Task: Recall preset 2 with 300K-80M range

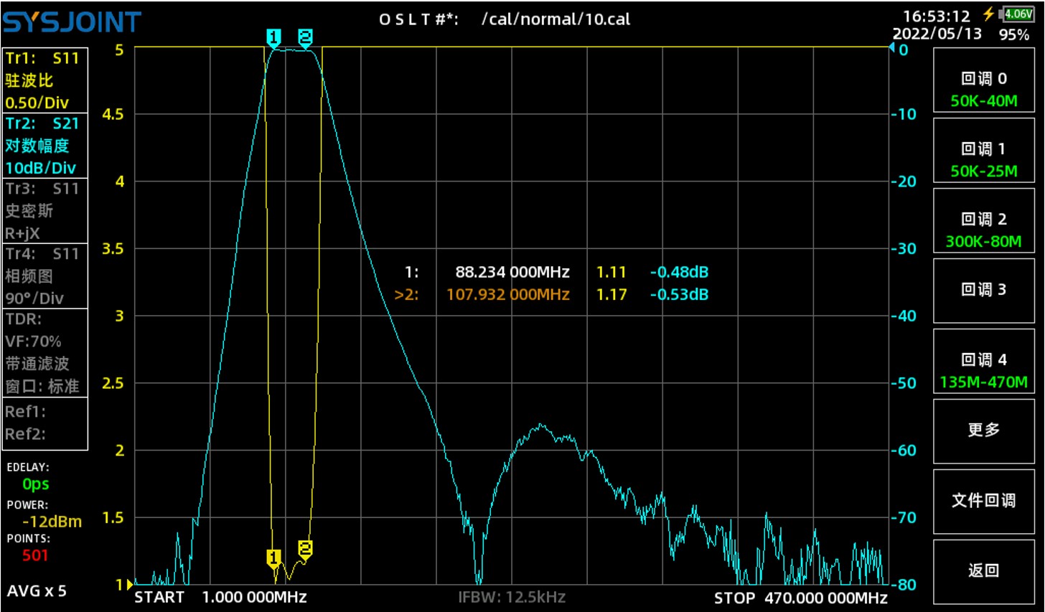Action: click(x=983, y=230)
